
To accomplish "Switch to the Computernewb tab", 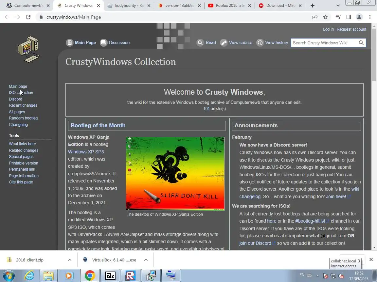I will tap(28, 6).
